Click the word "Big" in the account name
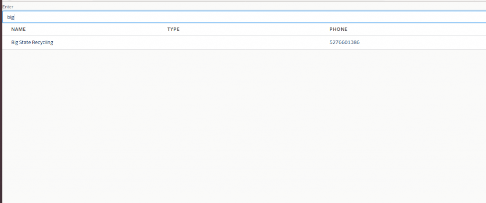Viewport: 486px width, 203px height. 15,42
